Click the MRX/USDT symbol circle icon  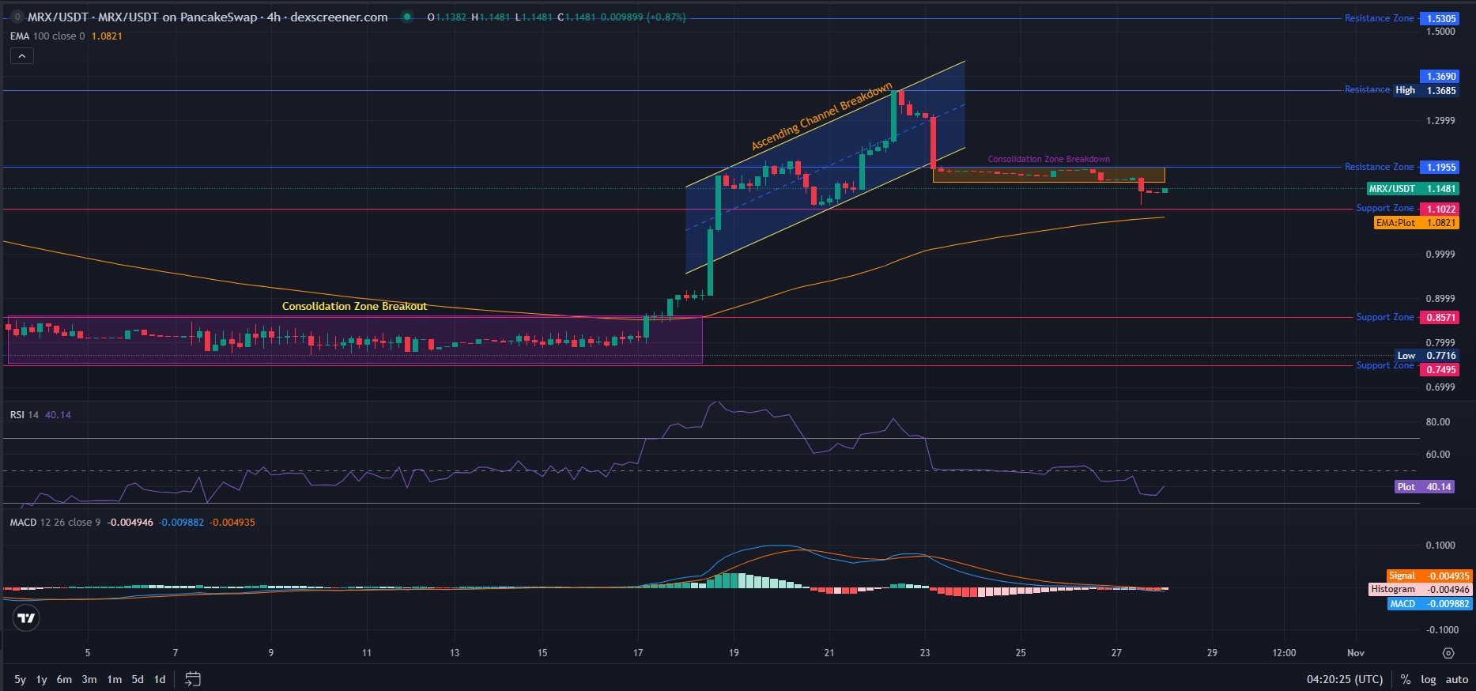pos(17,17)
